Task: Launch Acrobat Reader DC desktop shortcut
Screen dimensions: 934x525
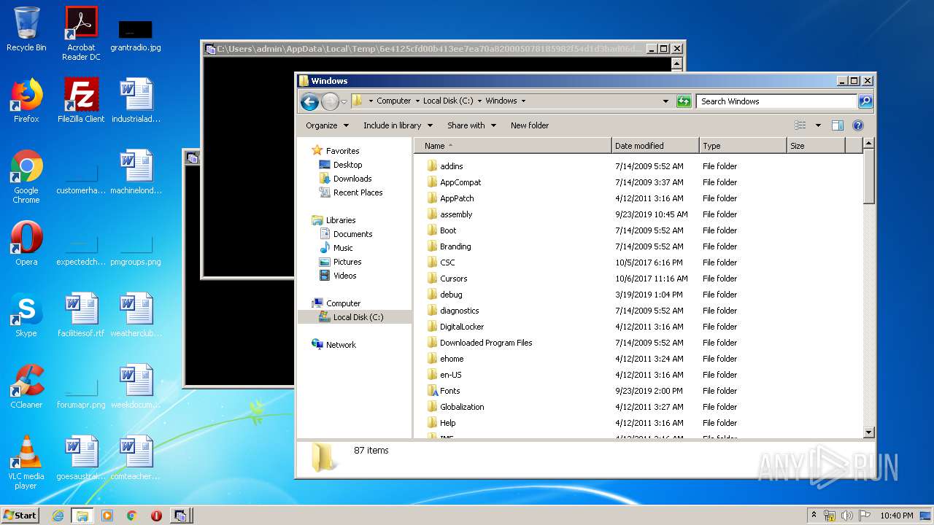Action: [81, 34]
